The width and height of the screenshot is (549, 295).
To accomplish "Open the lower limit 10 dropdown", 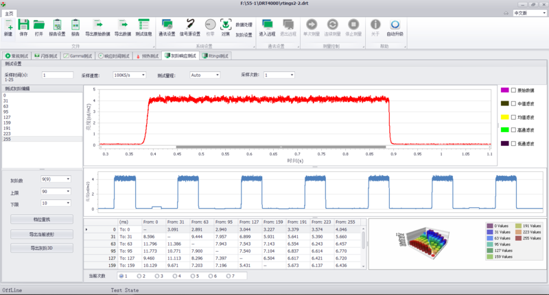I will point(68,203).
